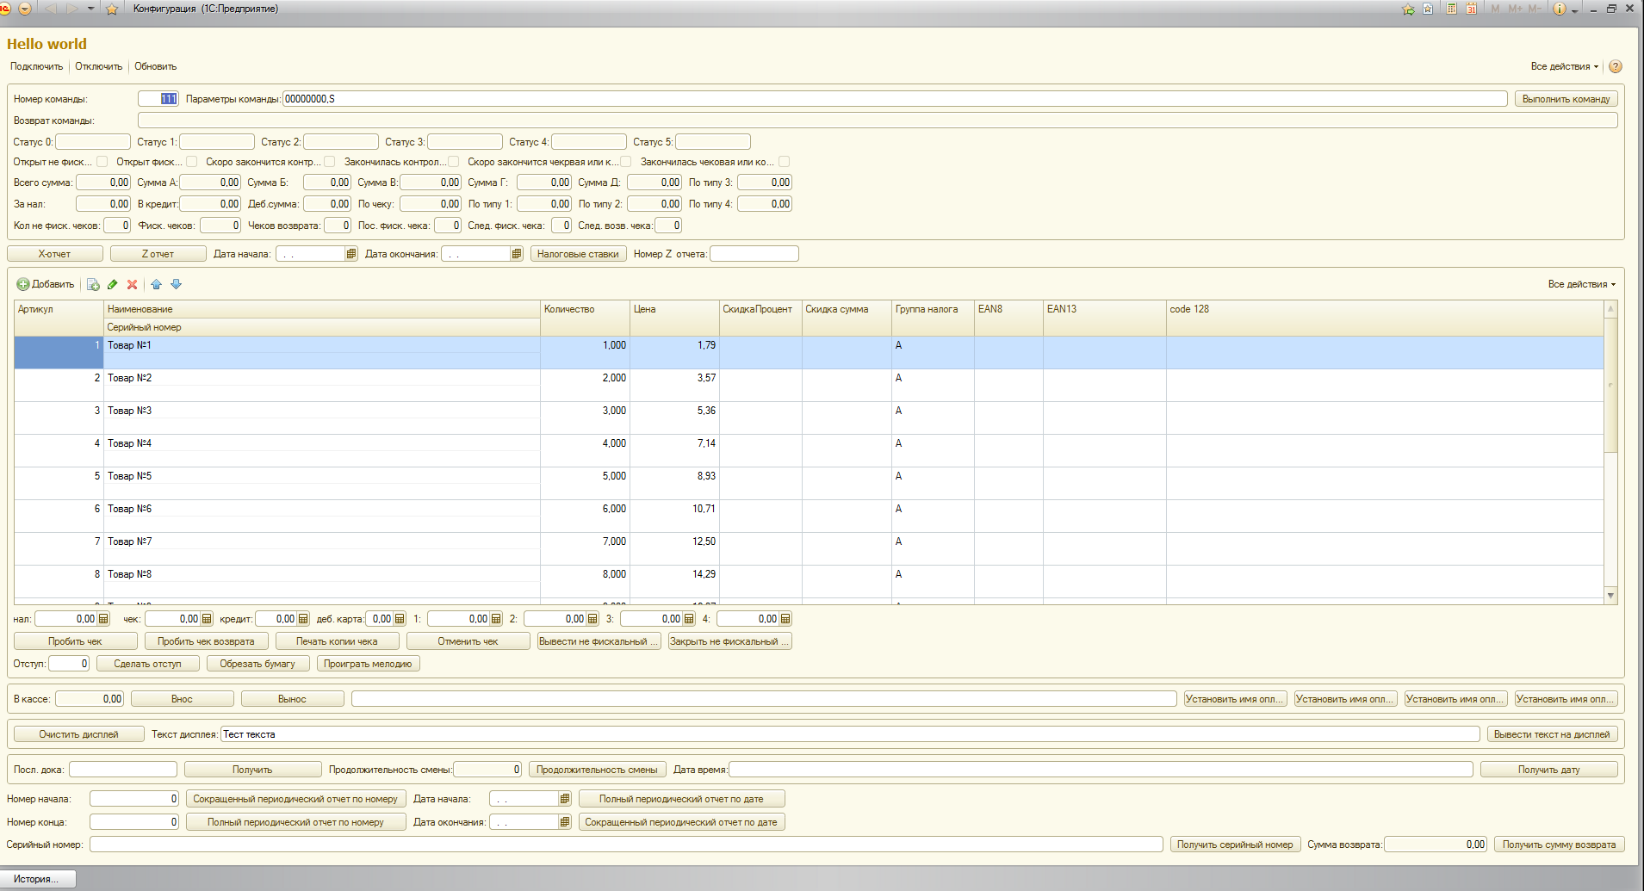1644x891 pixels.
Task: Toggle 'Закончилась контрол...' checkbox
Action: pos(454,162)
